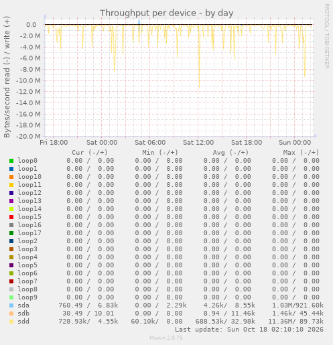Viewport: 333px width, 345px height.
Task: Click the loop16 gray color swatch
Action: pos(11,225)
